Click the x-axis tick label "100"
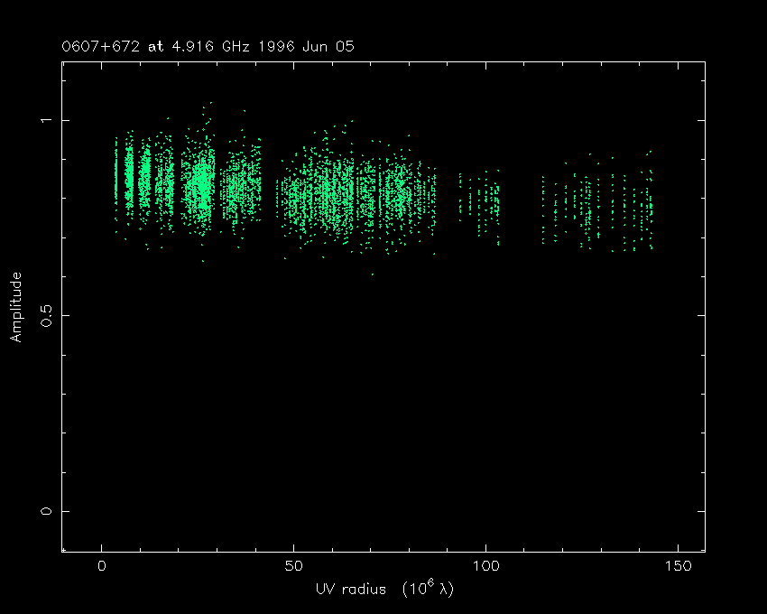The image size is (767, 614). click(485, 566)
